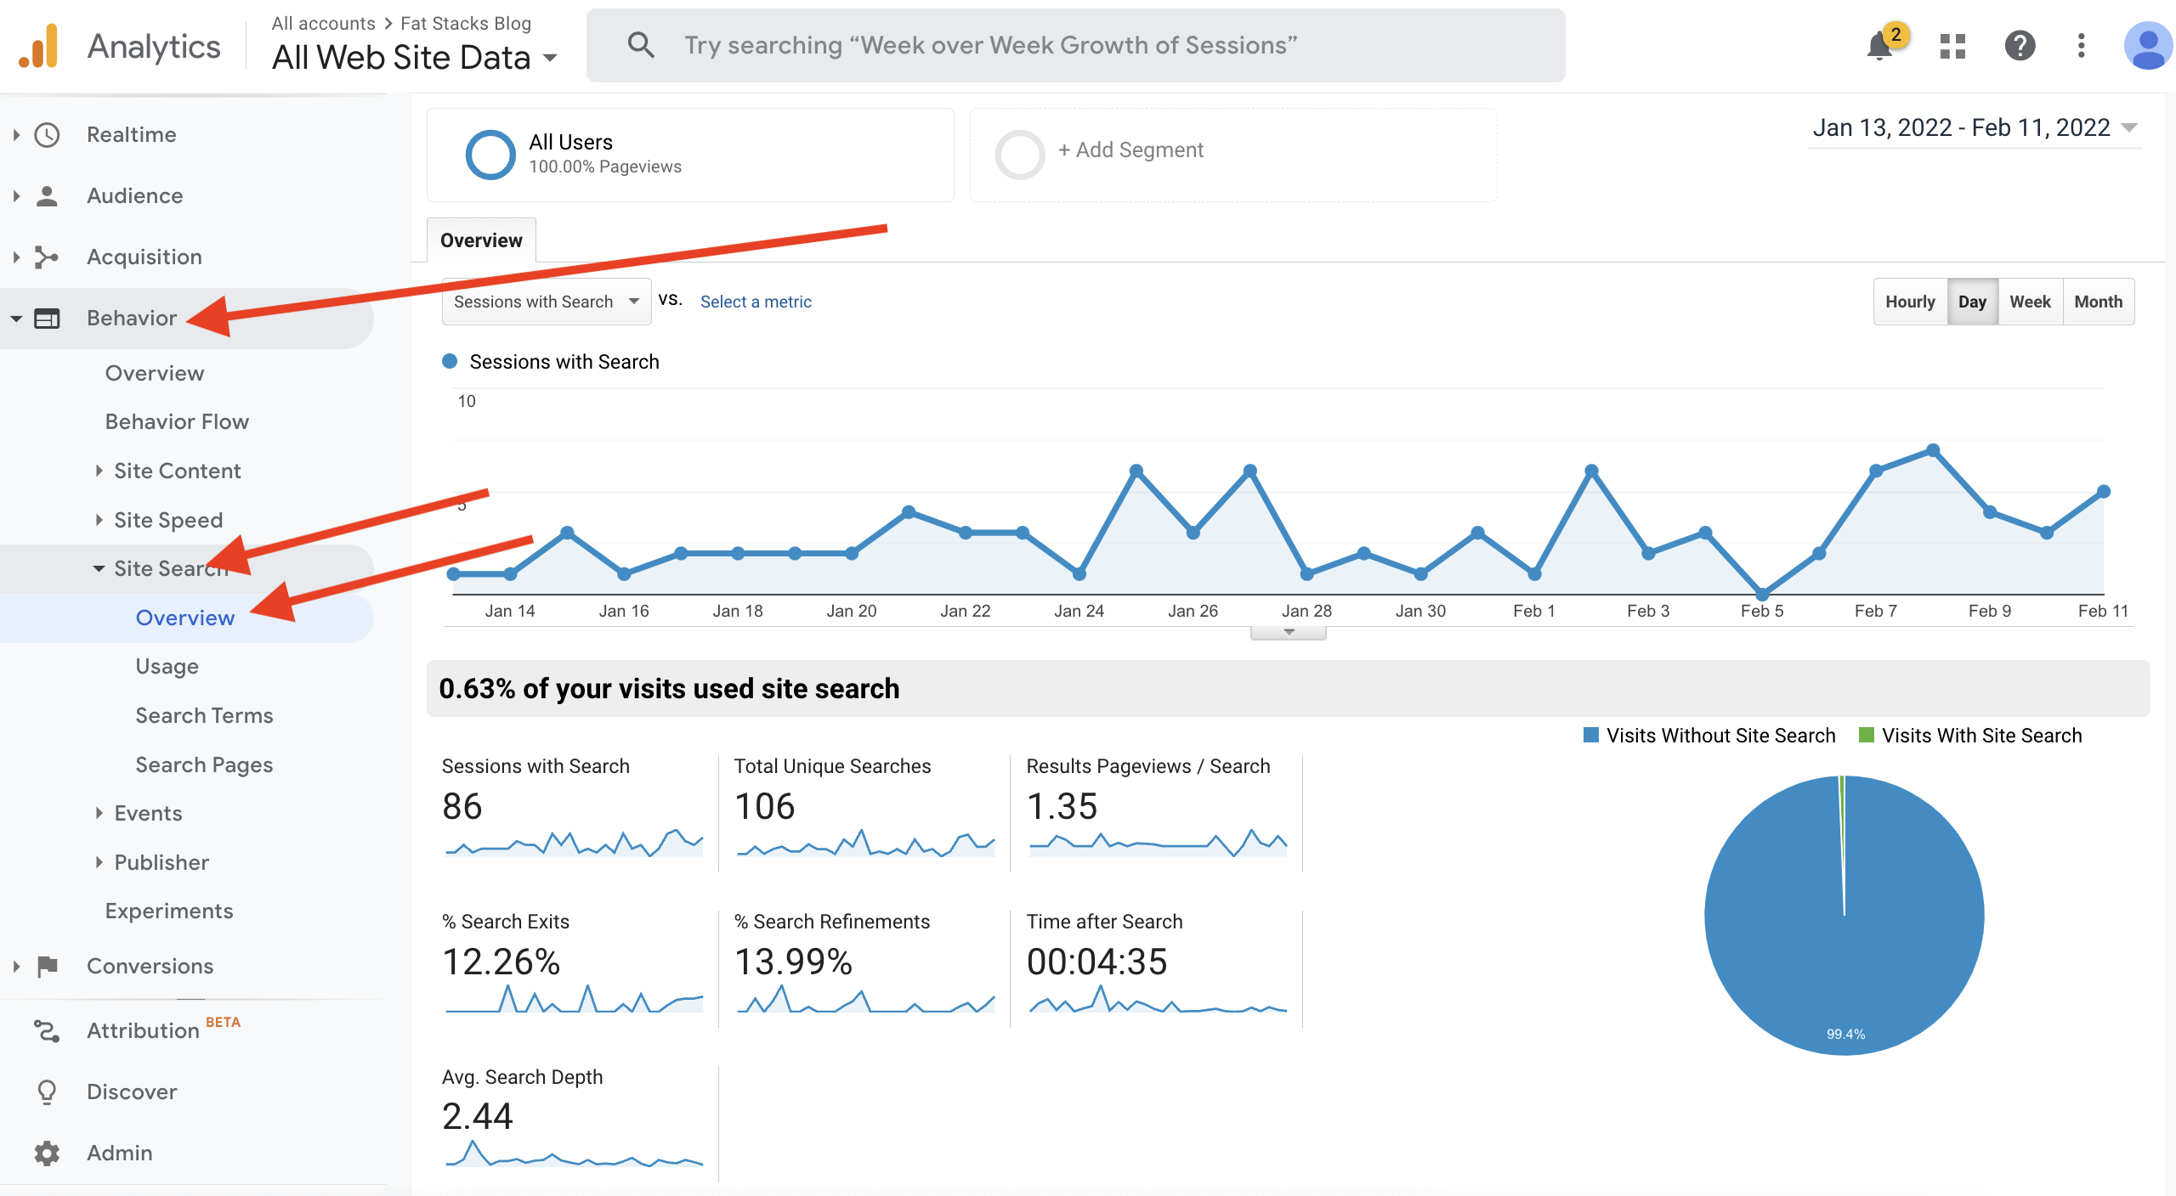Click the Attribution path icon
This screenshot has width=2176, height=1196.
[x=47, y=1030]
